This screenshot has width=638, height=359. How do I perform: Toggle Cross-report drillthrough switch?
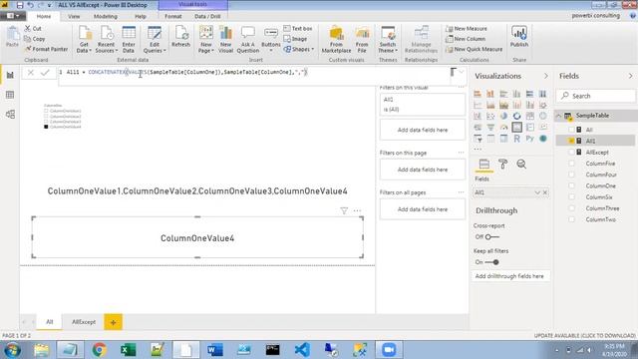[x=491, y=237]
